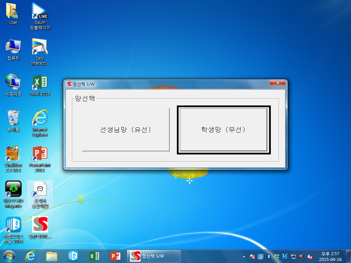351x263 pixels.
Task: Launch 한글 from the taskbar
Action: [x=73, y=256]
